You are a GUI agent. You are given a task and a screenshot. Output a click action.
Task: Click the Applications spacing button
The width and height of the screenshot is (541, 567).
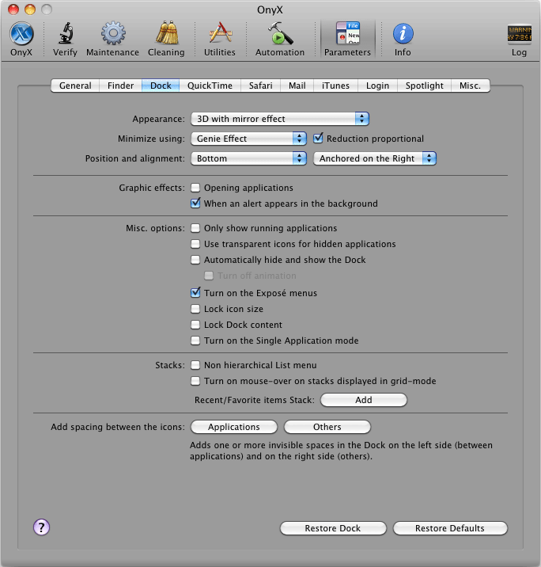(x=234, y=427)
